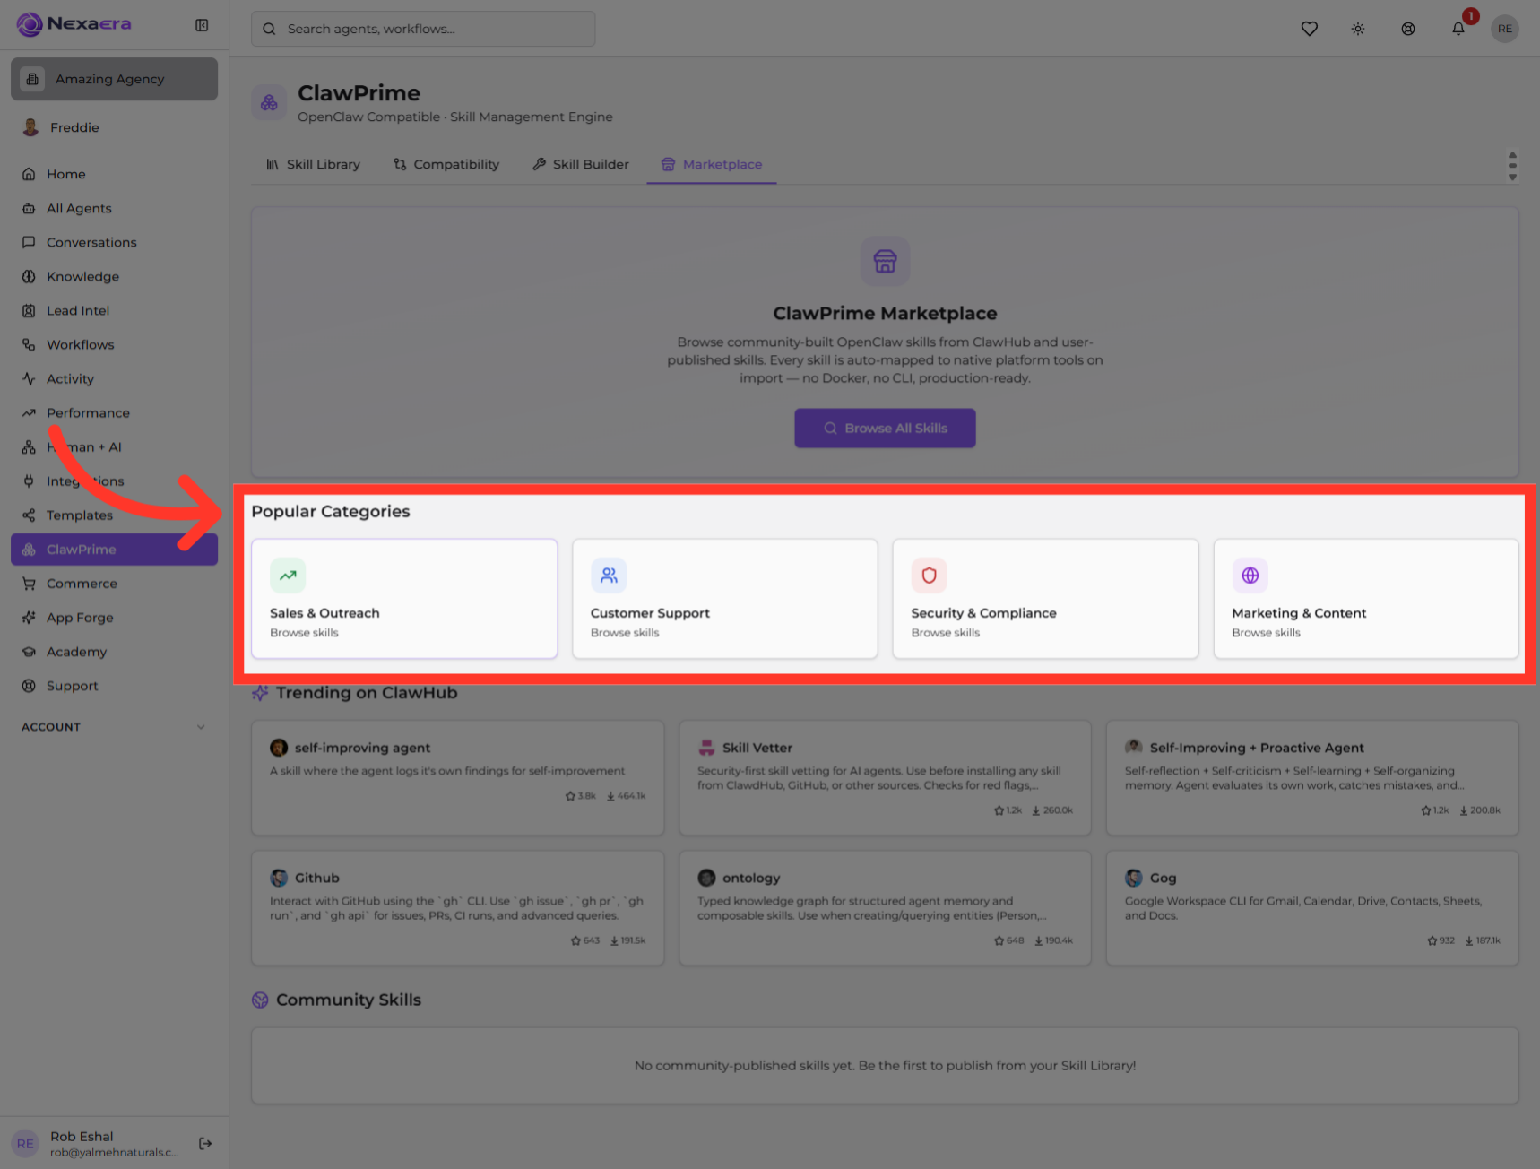Open the Github skill card
1540x1169 pixels.
457,908
